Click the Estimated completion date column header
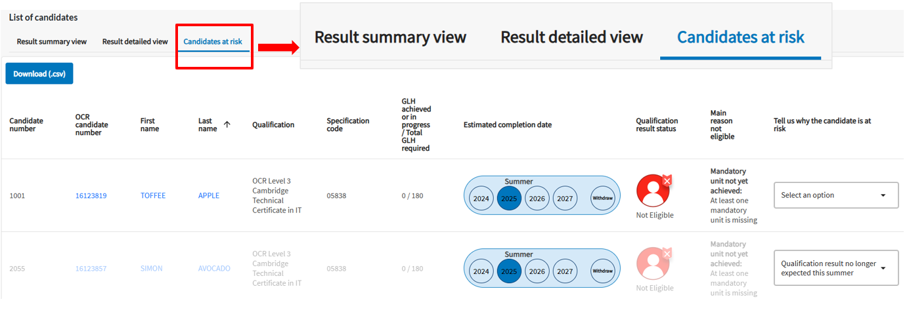This screenshot has height=312, width=909. [508, 125]
